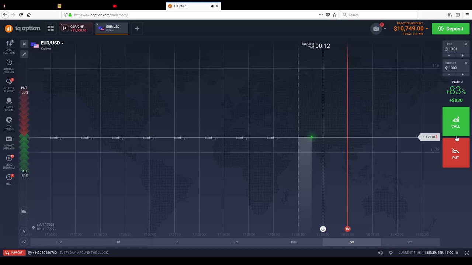Click the browser address bar URL

101,15
